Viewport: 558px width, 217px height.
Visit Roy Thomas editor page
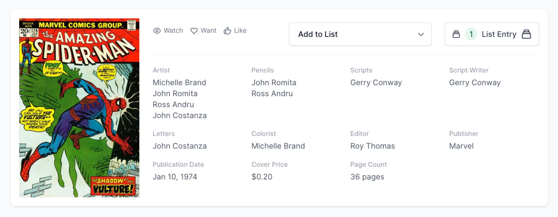(x=372, y=146)
